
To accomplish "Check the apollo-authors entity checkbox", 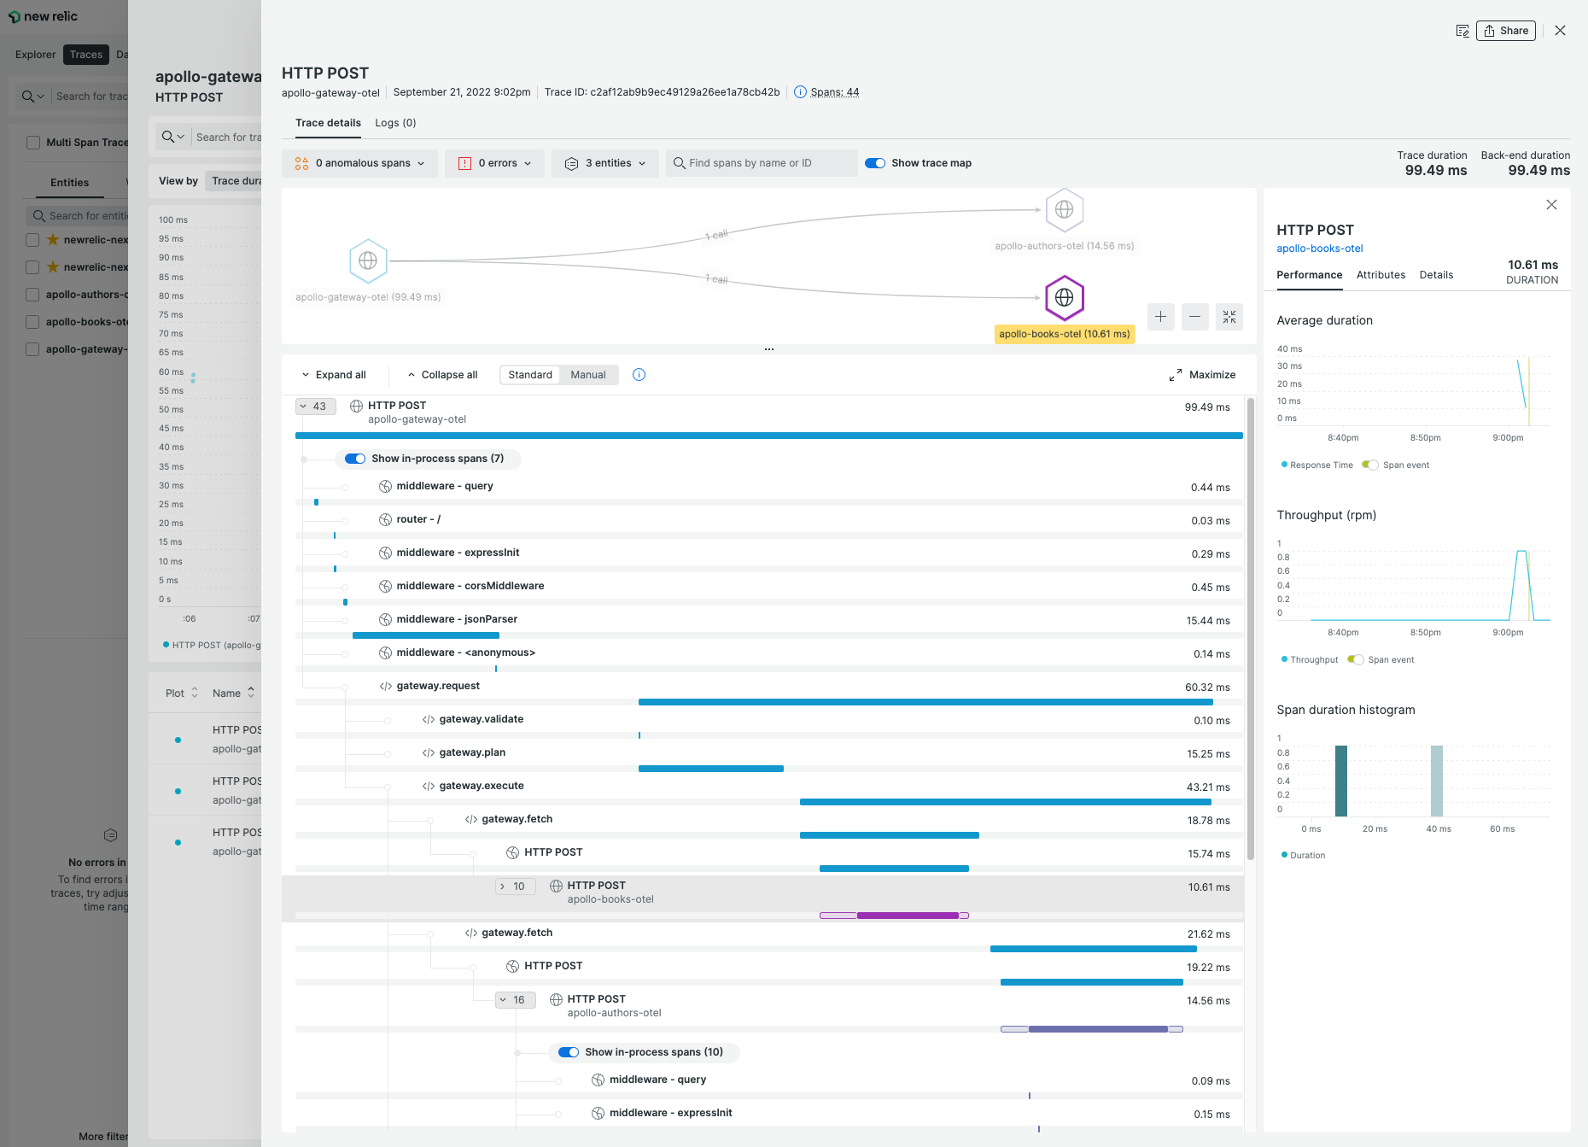I will (x=32, y=295).
